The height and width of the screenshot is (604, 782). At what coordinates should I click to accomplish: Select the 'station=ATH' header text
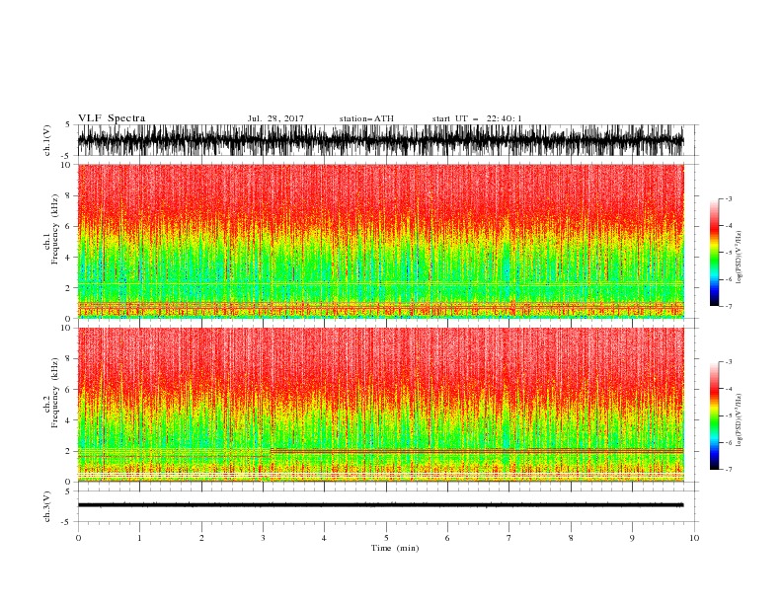[x=366, y=118]
